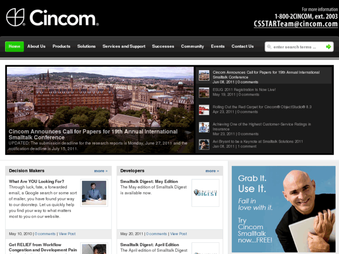Open 'Avi Bryant to be a Keynote' item
Viewport: 339px width, 254px height.
258,141
